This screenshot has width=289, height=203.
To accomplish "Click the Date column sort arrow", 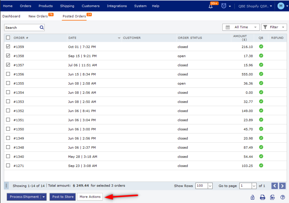I will [x=119, y=38].
